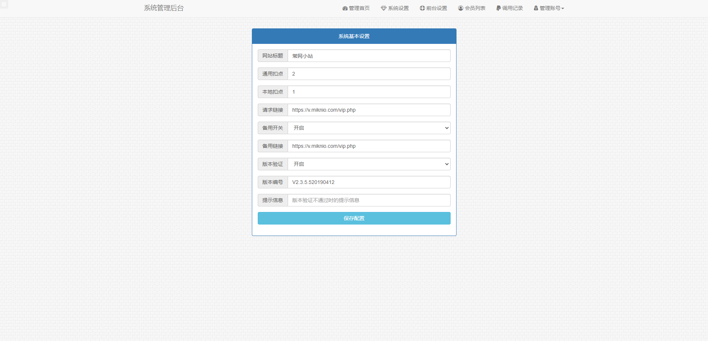Click the 版本编号 version field
708x341 pixels.
pos(369,182)
